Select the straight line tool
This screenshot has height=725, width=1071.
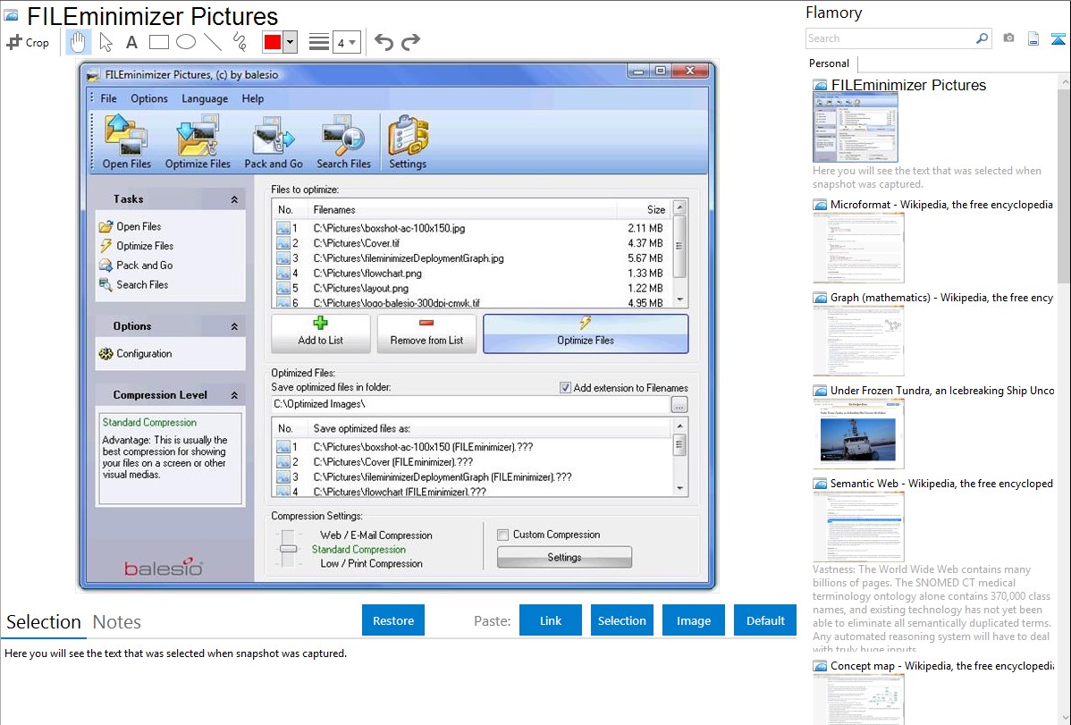(x=213, y=42)
